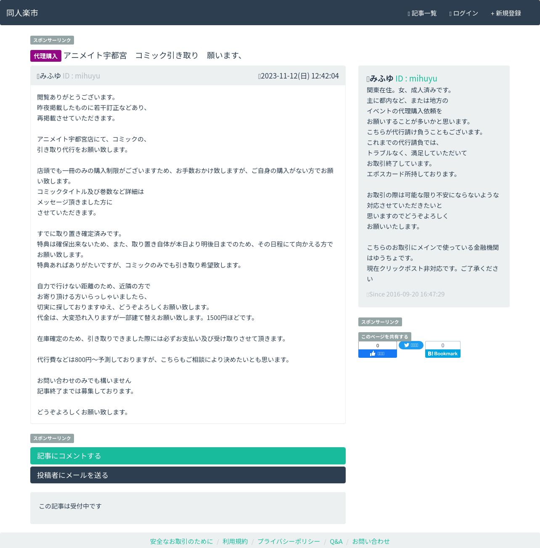Image resolution: width=540 pixels, height=548 pixels.
Task: Click the status text この記事は受付中です
Action: [70, 506]
